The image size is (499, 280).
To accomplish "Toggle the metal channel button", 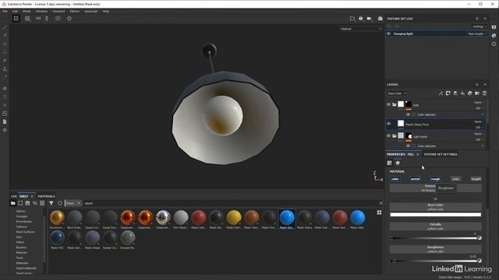I will point(415,179).
